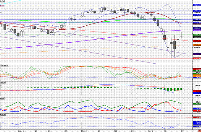Viewport: 201px width, 132px height.
Task: Click the orange 6576.61 price tag
Action: coord(197,45)
